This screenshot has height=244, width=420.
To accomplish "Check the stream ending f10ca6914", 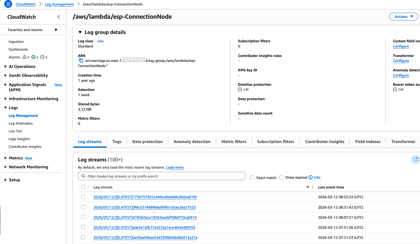I will point(83,217).
